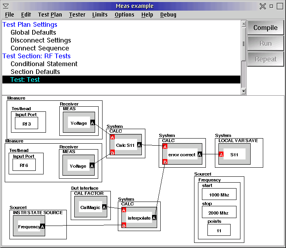This screenshot has height=248, width=286.
Task: Click red input port A of error correct
Action: click(x=165, y=146)
